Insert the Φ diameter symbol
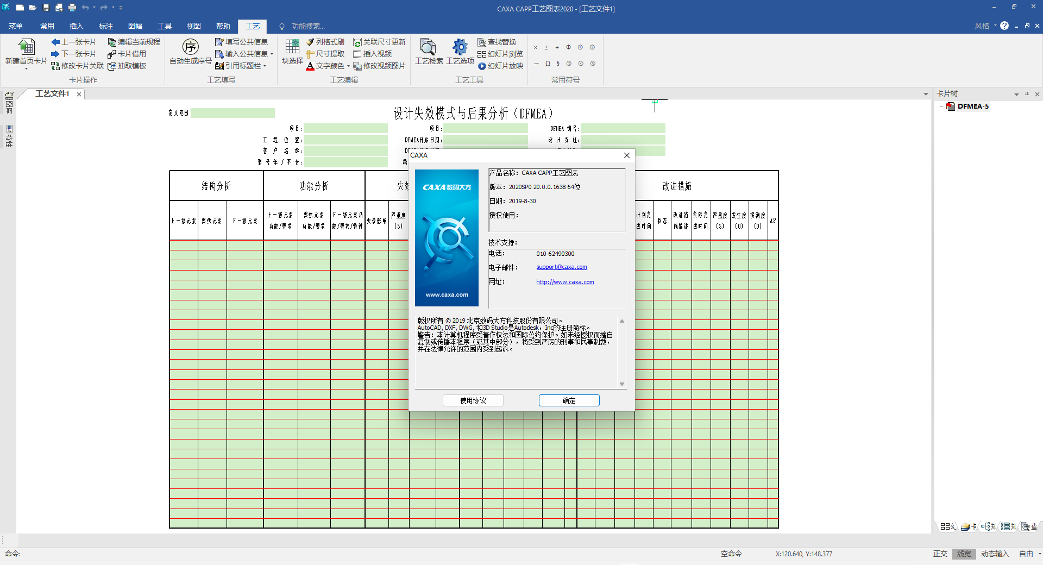The image size is (1043, 565). pyautogui.click(x=569, y=47)
